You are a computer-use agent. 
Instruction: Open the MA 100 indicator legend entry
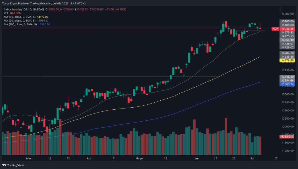pos(20,24)
